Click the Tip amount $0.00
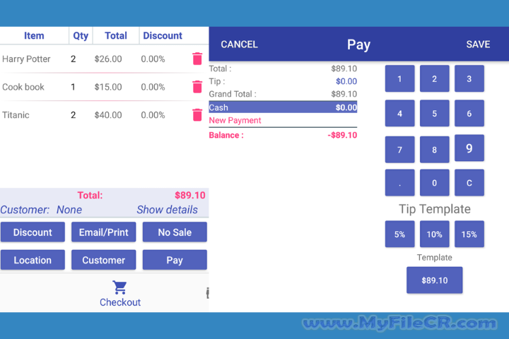509x339 pixels. tap(346, 81)
